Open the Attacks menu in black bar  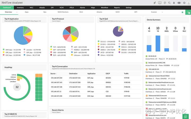pos(42,7)
